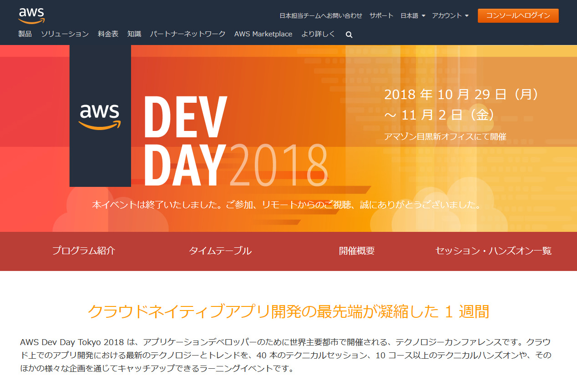Jump to プログラム紹介 section
The width and height of the screenshot is (577, 376).
[x=84, y=251]
